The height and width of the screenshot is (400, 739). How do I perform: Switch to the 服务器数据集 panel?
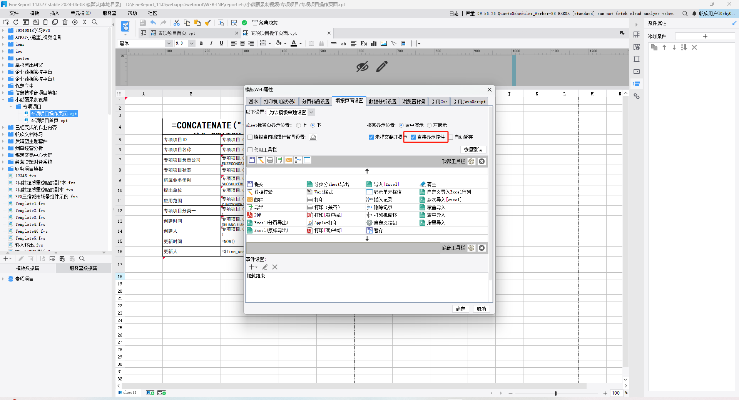click(84, 268)
